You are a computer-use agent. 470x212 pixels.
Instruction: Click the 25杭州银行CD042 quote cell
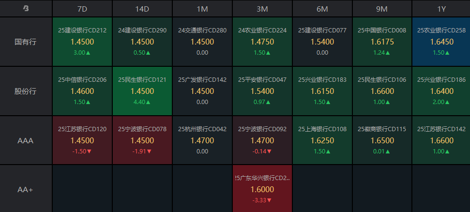tap(202, 140)
